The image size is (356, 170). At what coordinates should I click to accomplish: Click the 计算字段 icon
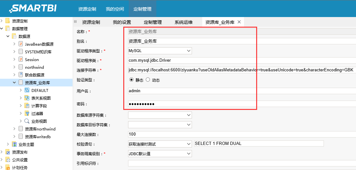[27, 106]
